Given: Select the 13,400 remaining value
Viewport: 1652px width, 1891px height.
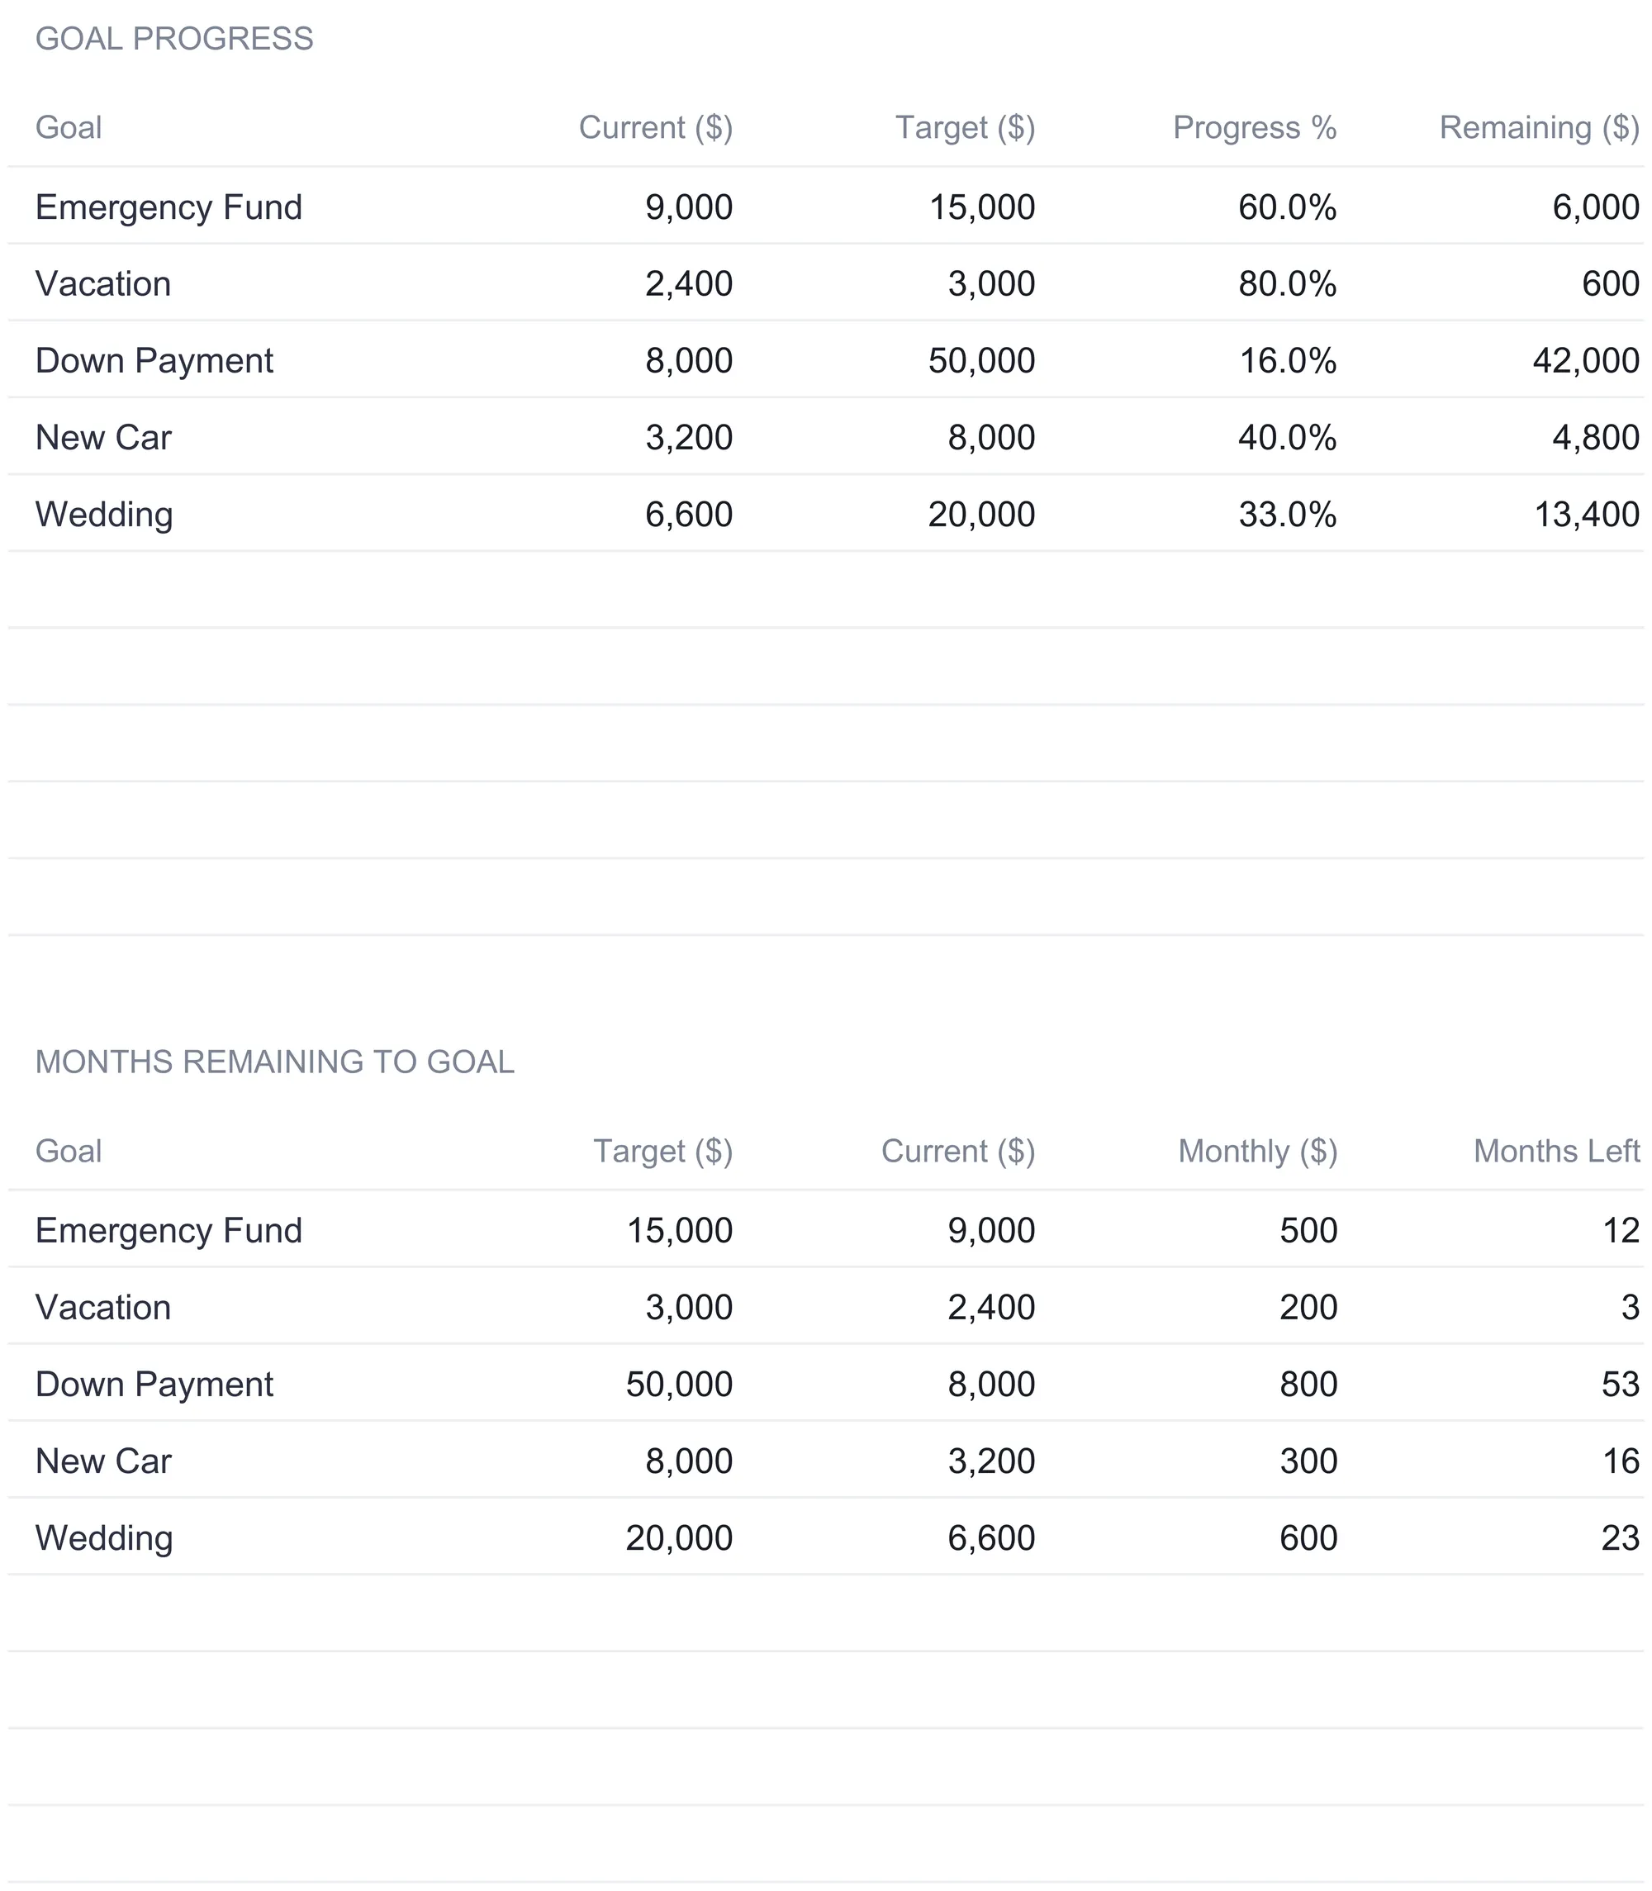Looking at the screenshot, I should click(1587, 515).
